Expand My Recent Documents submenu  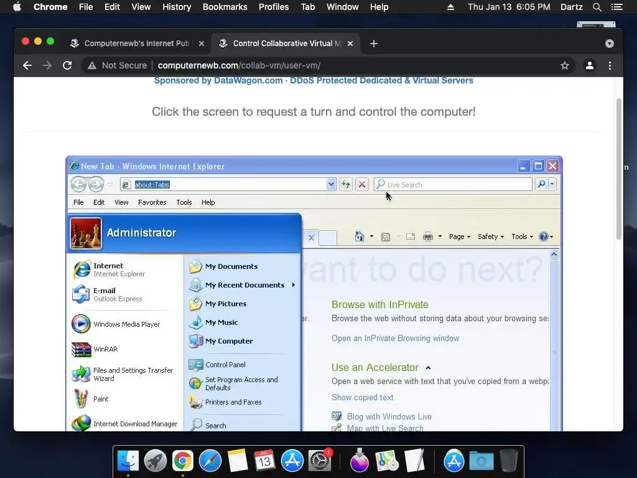(x=294, y=285)
